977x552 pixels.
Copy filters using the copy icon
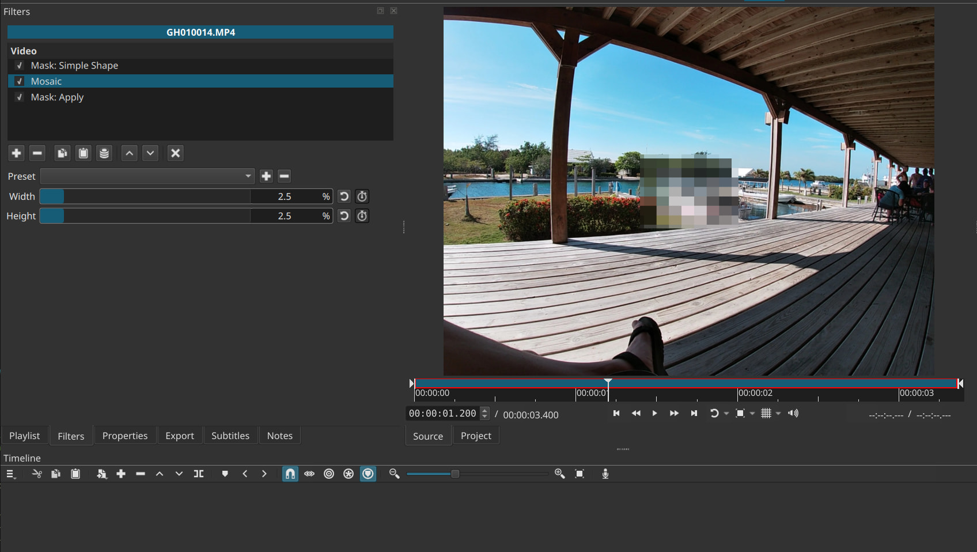[x=62, y=153]
